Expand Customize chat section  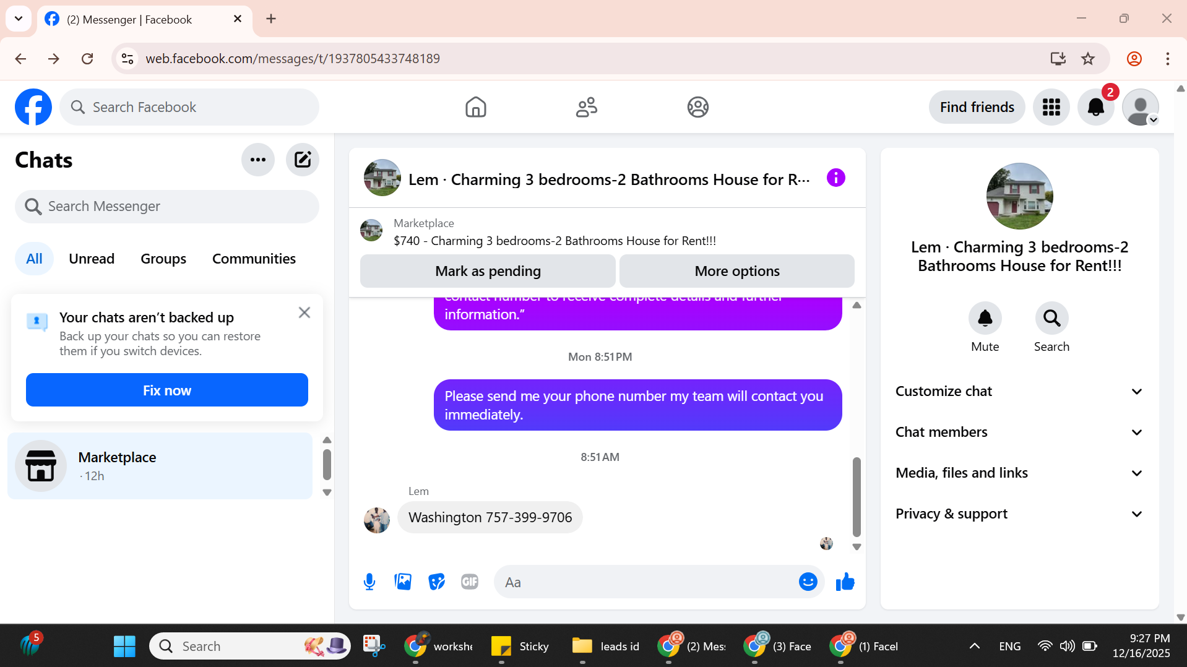1019,391
